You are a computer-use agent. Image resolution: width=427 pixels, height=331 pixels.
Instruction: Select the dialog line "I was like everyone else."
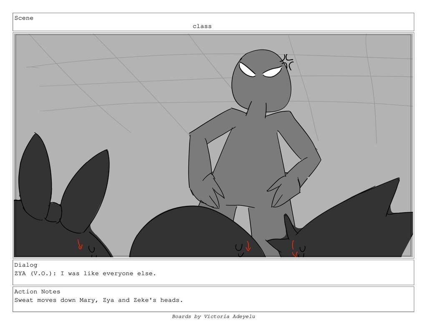coord(108,273)
